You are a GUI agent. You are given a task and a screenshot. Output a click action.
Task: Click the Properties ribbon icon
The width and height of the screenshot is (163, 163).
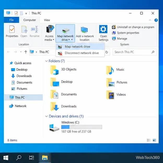click(x=12, y=29)
